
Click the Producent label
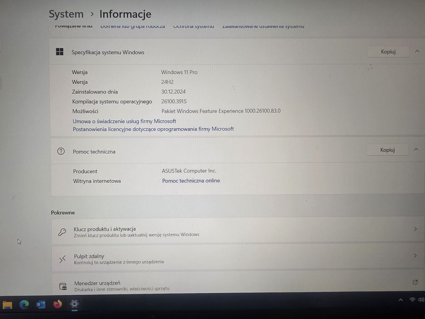coord(85,171)
